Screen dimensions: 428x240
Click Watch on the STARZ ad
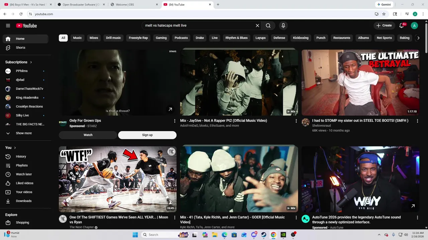(x=88, y=135)
